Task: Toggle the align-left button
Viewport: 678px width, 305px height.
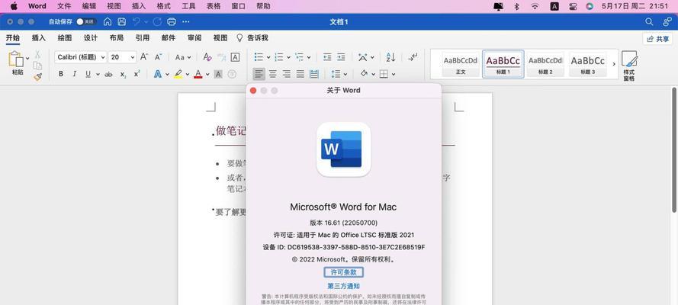Action: pos(259,74)
